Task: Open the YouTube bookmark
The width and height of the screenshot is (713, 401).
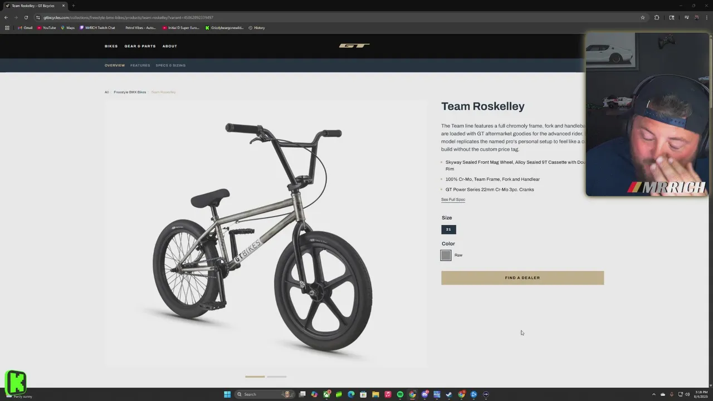Action: click(x=47, y=28)
